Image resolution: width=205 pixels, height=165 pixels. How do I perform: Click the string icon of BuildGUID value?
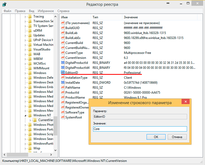coord(63,28)
